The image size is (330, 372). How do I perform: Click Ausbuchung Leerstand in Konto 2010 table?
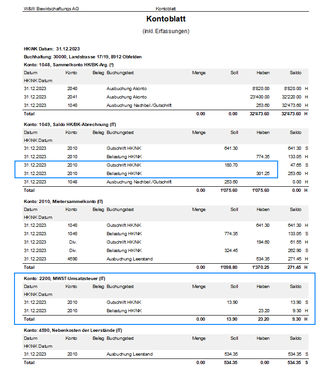[x=129, y=259]
